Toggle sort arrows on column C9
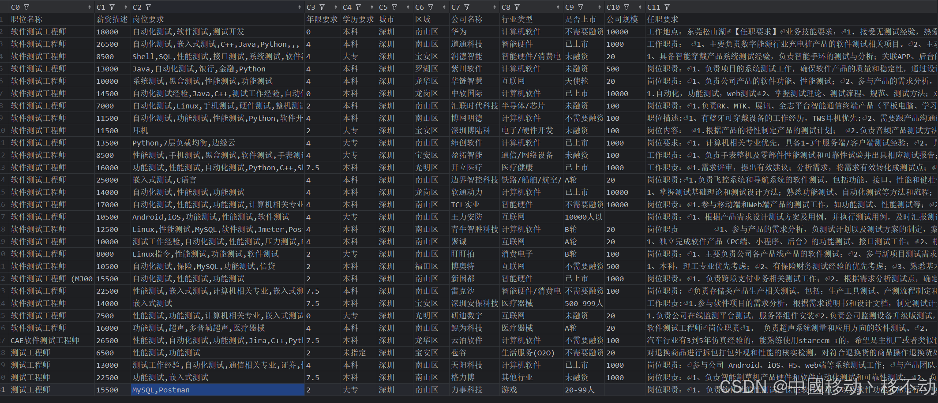The height and width of the screenshot is (403, 938). click(x=600, y=7)
